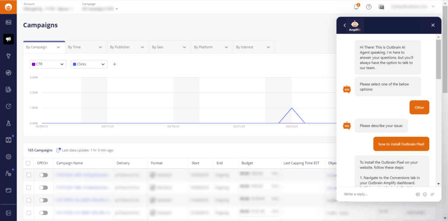Open the emoji picker in chat
448x221 pixels.
pyautogui.click(x=425, y=194)
